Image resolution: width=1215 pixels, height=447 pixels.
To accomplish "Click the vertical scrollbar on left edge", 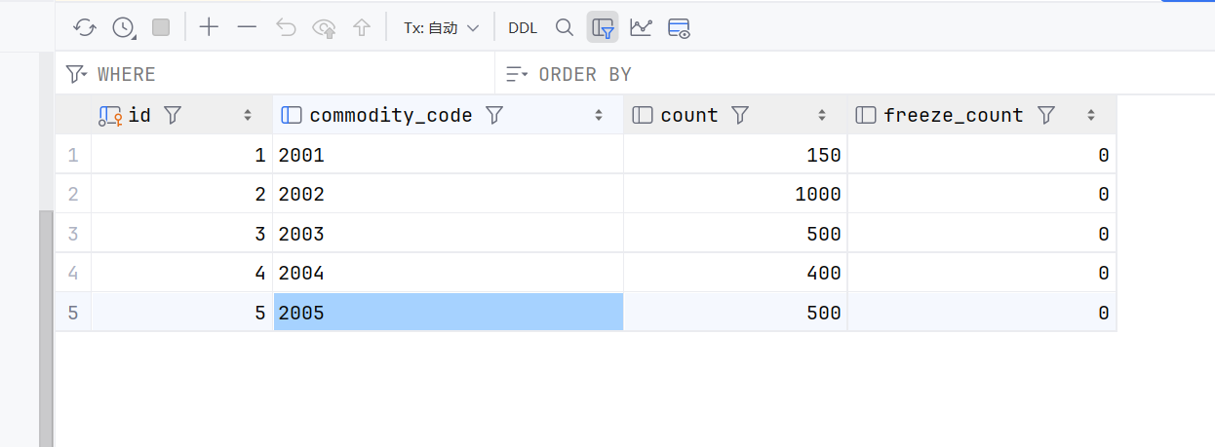I will (x=46, y=328).
